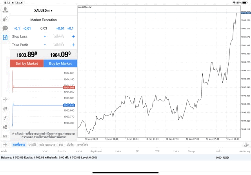Image resolution: width=251 pixels, height=175 pixels.
Task: Decrease volume by -0.1
Action: (x=17, y=28)
